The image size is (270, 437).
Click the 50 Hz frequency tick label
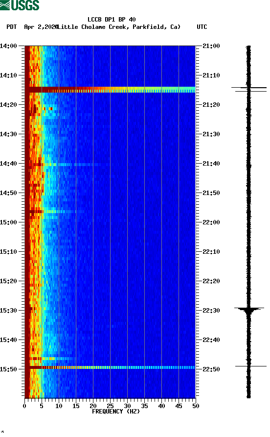[196, 406]
